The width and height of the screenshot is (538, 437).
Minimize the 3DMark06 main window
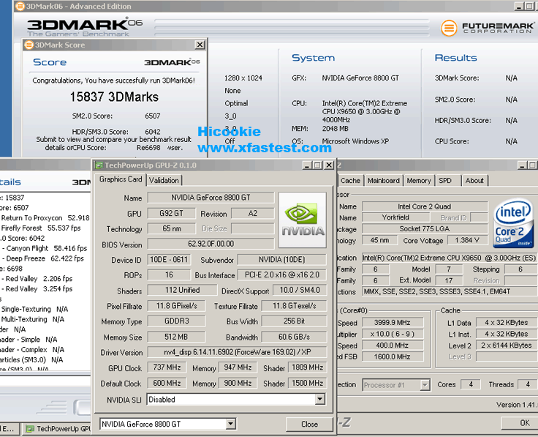519,6
